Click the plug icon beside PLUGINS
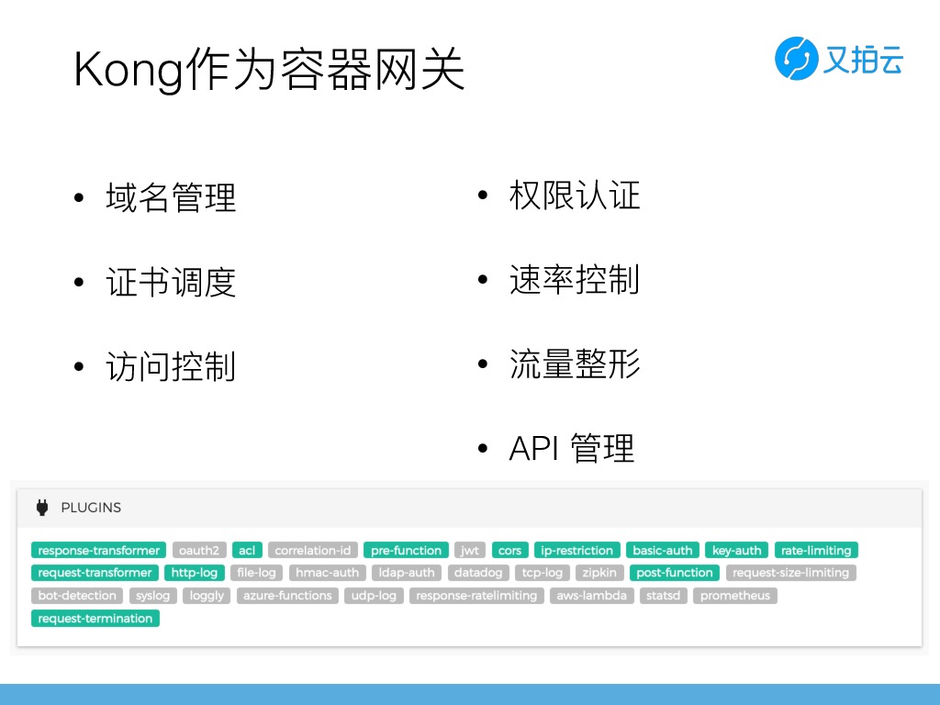This screenshot has height=705, width=940. (42, 507)
